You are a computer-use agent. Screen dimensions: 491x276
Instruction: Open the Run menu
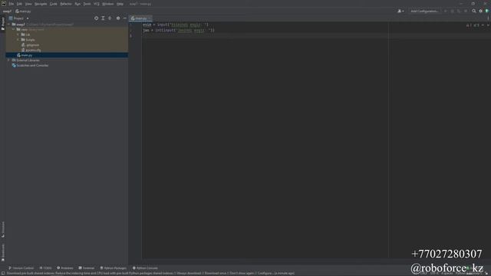coord(77,4)
